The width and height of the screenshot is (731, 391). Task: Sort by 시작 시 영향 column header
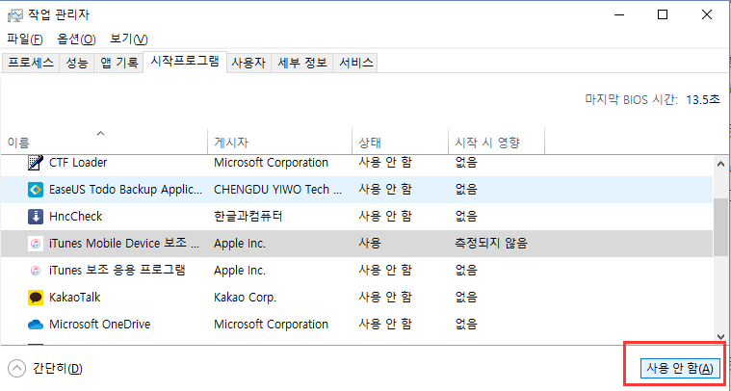(497, 143)
